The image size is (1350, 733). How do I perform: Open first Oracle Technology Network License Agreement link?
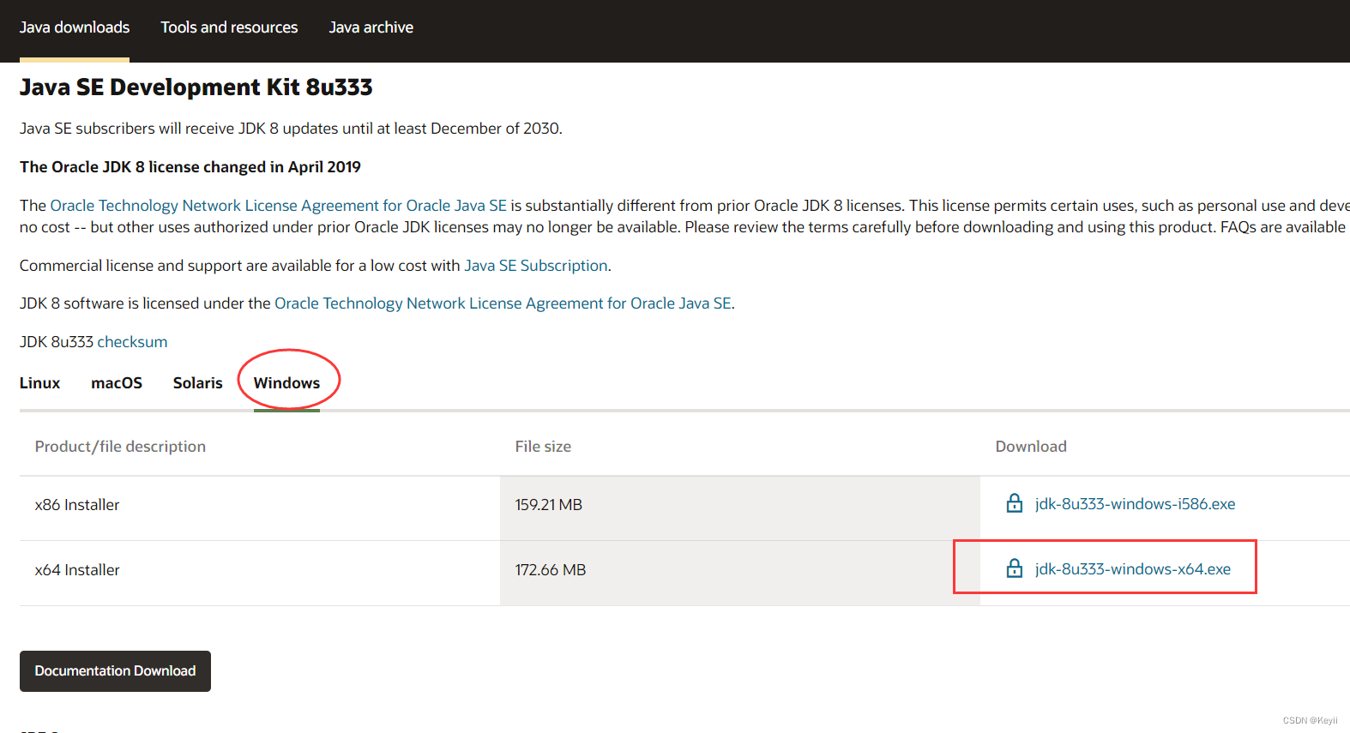click(x=279, y=206)
